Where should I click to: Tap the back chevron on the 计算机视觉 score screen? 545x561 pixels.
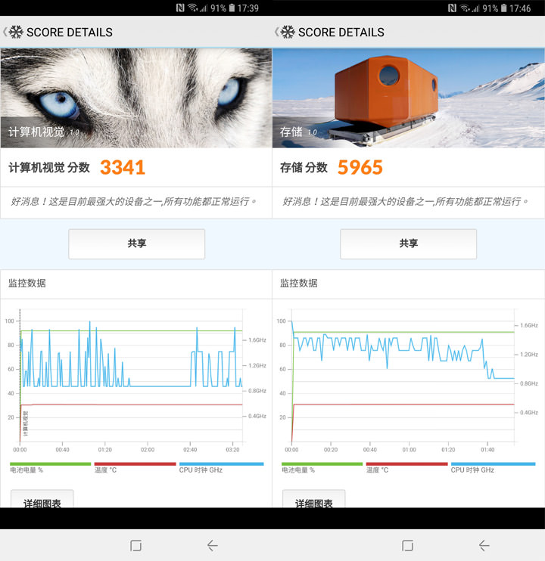click(x=5, y=33)
